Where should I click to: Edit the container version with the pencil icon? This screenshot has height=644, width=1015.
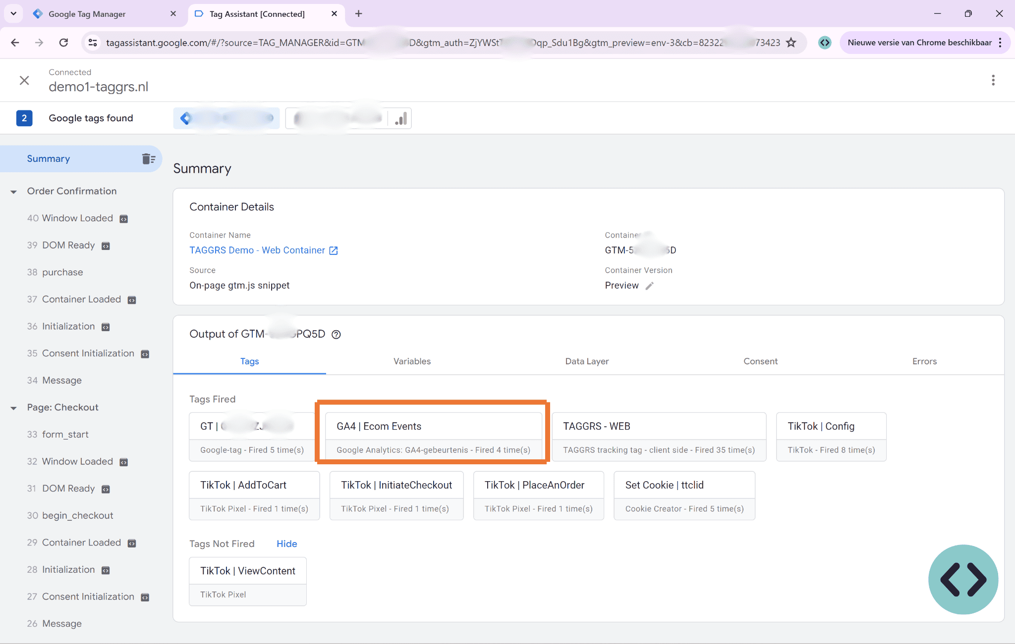coord(649,286)
